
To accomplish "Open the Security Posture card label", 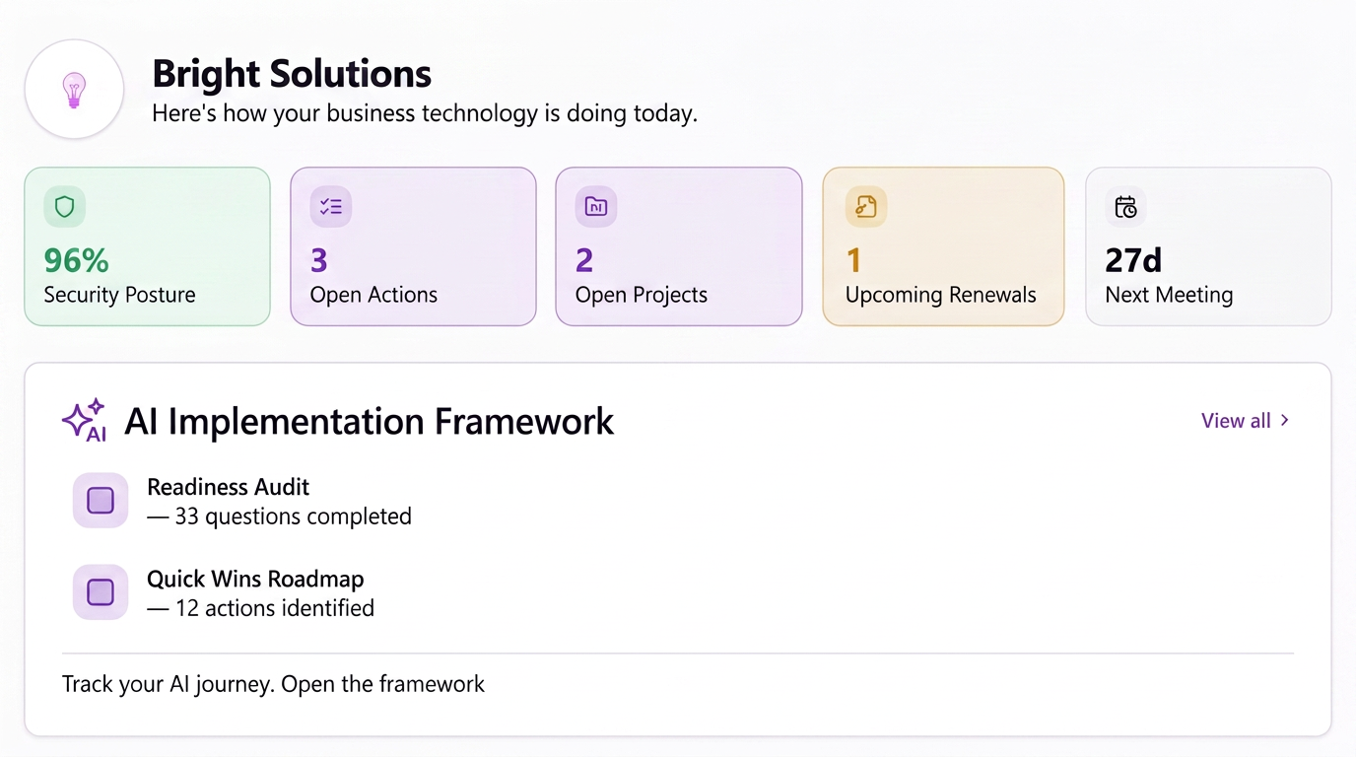I will click(x=119, y=295).
